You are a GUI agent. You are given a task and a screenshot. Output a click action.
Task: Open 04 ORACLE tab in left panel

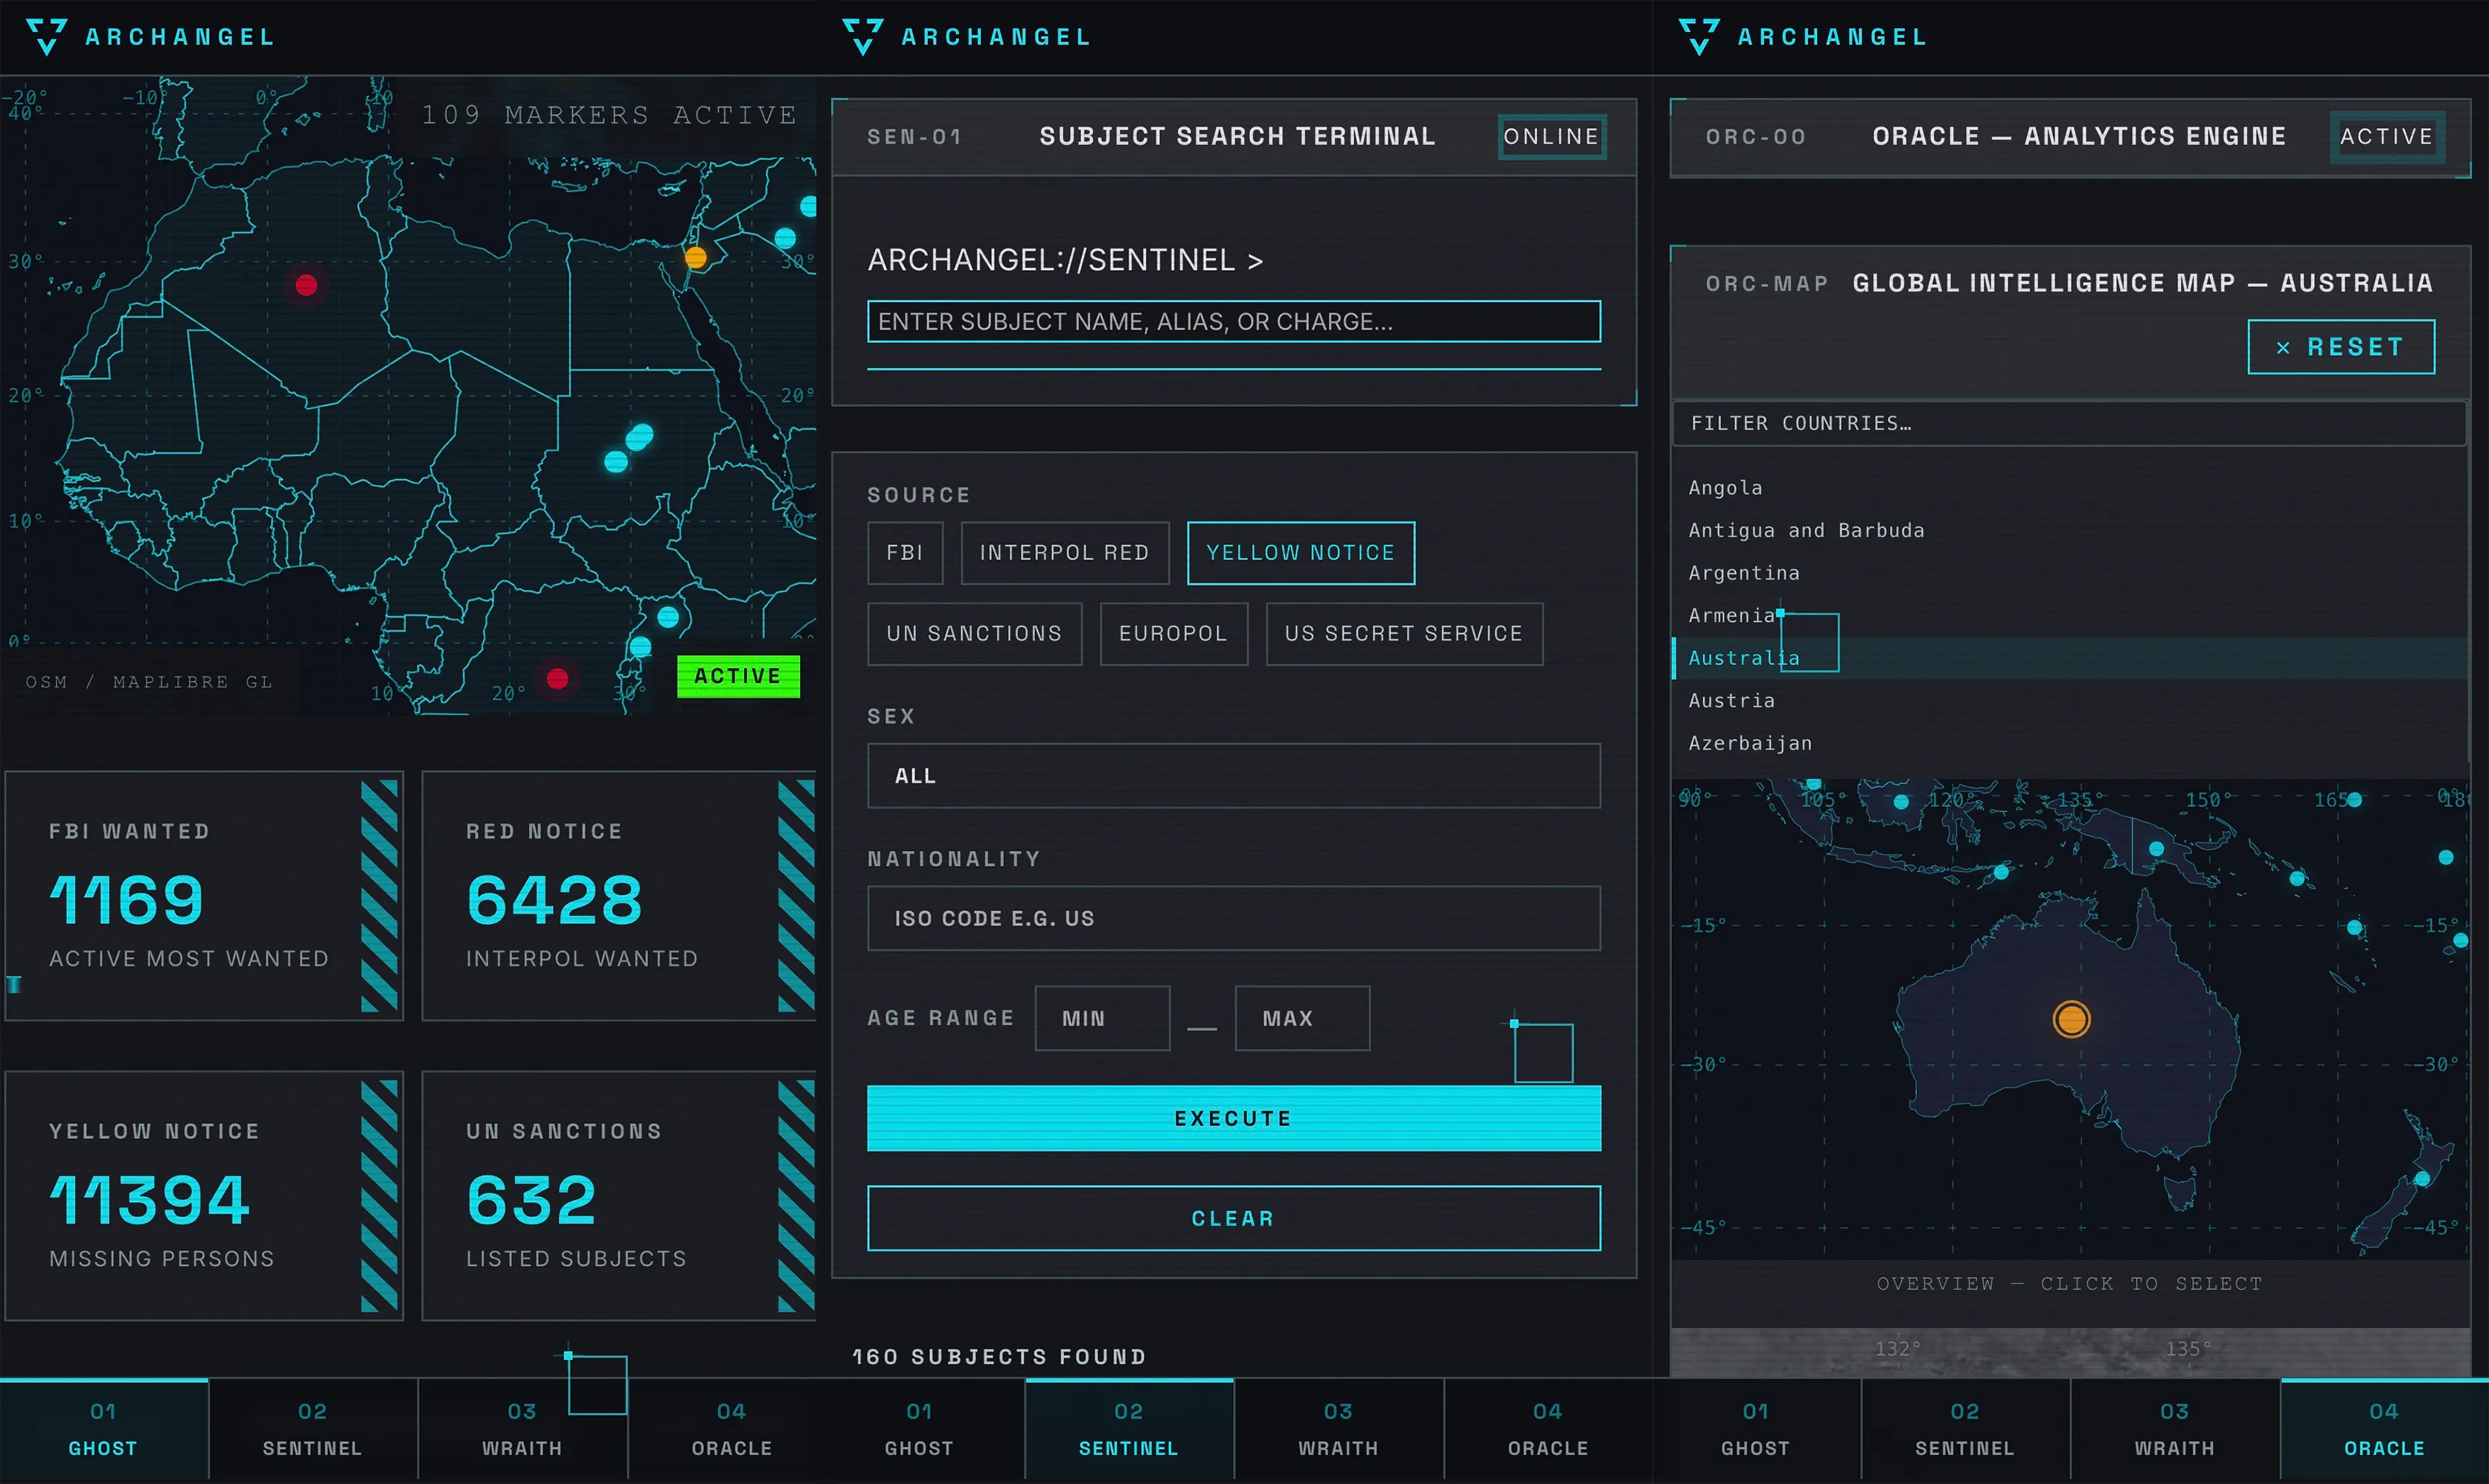coord(732,1430)
